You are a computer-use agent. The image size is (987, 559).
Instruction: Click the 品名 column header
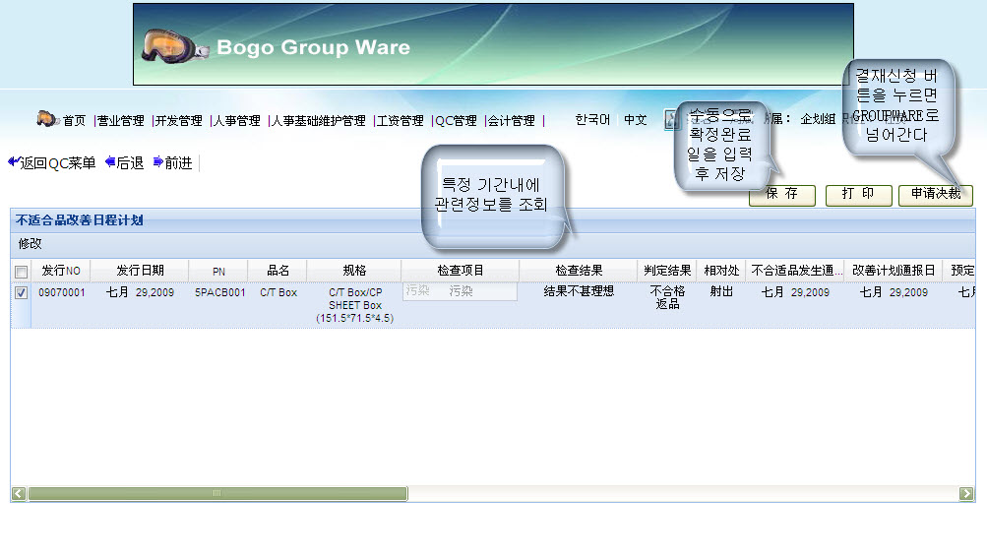coord(278,271)
